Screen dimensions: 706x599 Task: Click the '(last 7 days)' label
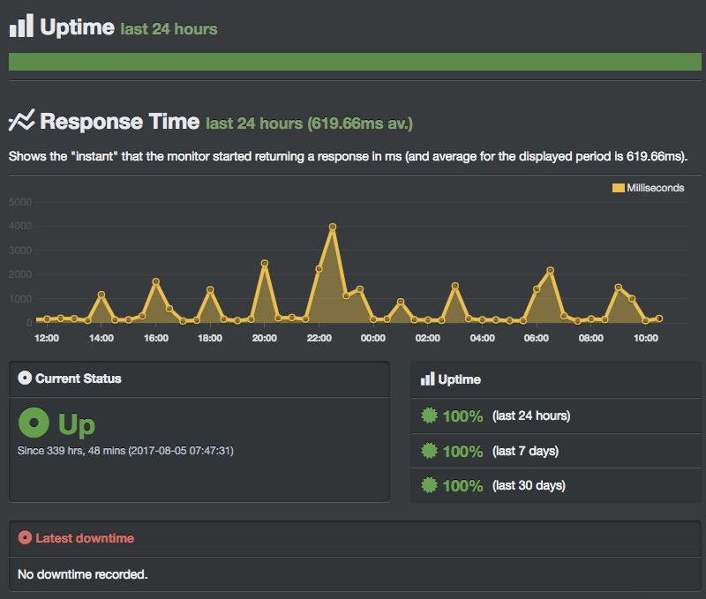(x=525, y=451)
